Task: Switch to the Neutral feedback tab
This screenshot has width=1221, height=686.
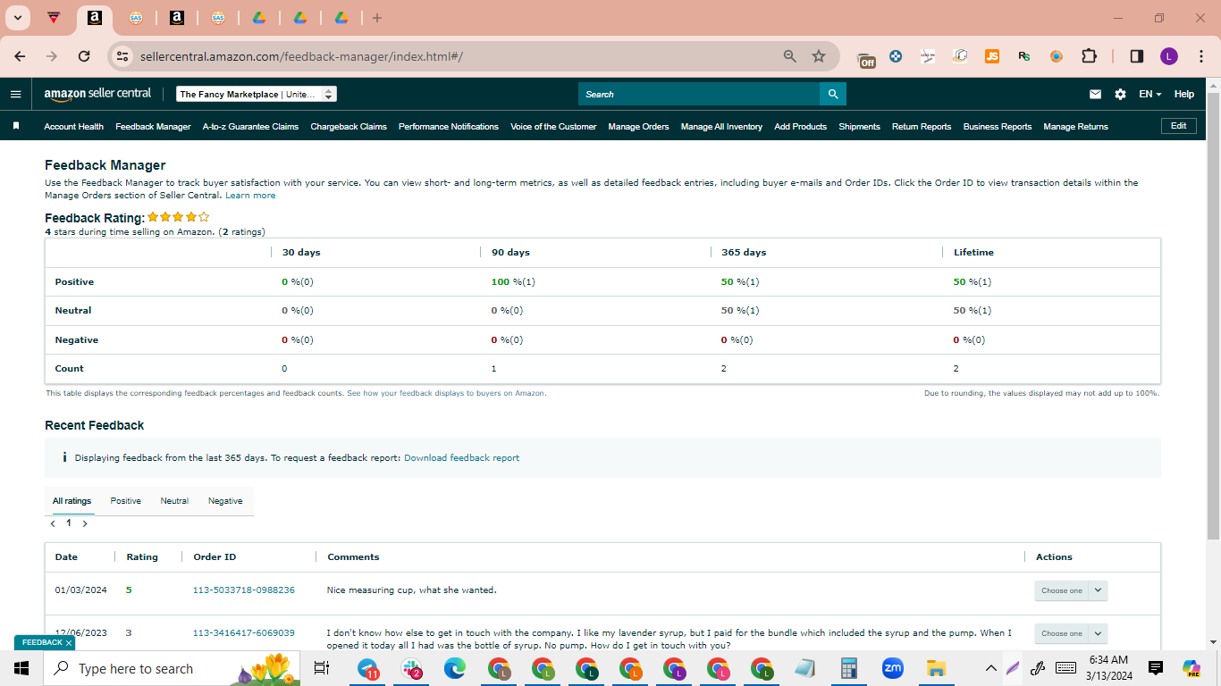Action: 174,501
